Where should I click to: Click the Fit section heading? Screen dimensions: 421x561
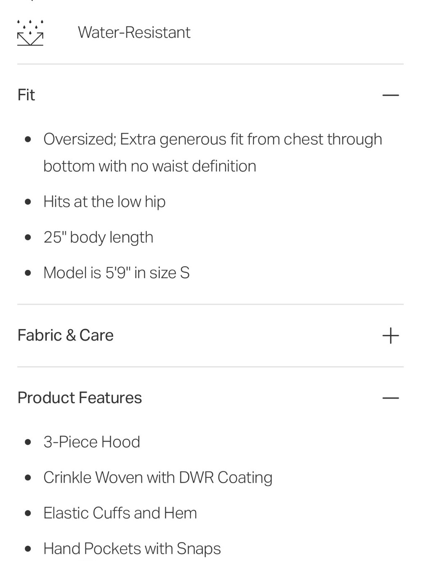[x=26, y=95]
